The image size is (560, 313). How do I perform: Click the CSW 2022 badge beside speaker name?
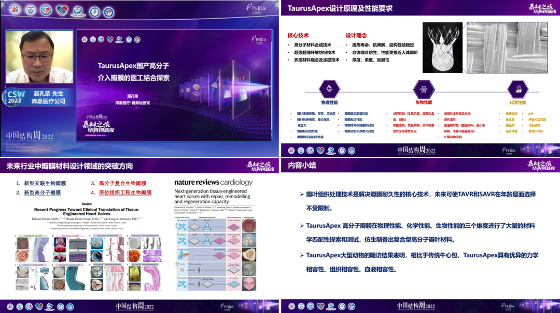pos(15,97)
